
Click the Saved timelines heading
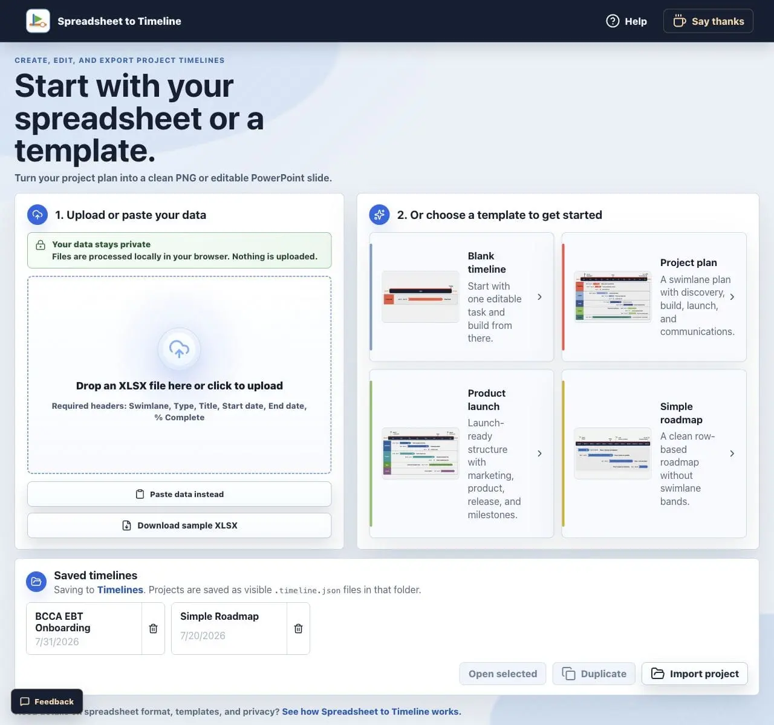click(x=96, y=575)
